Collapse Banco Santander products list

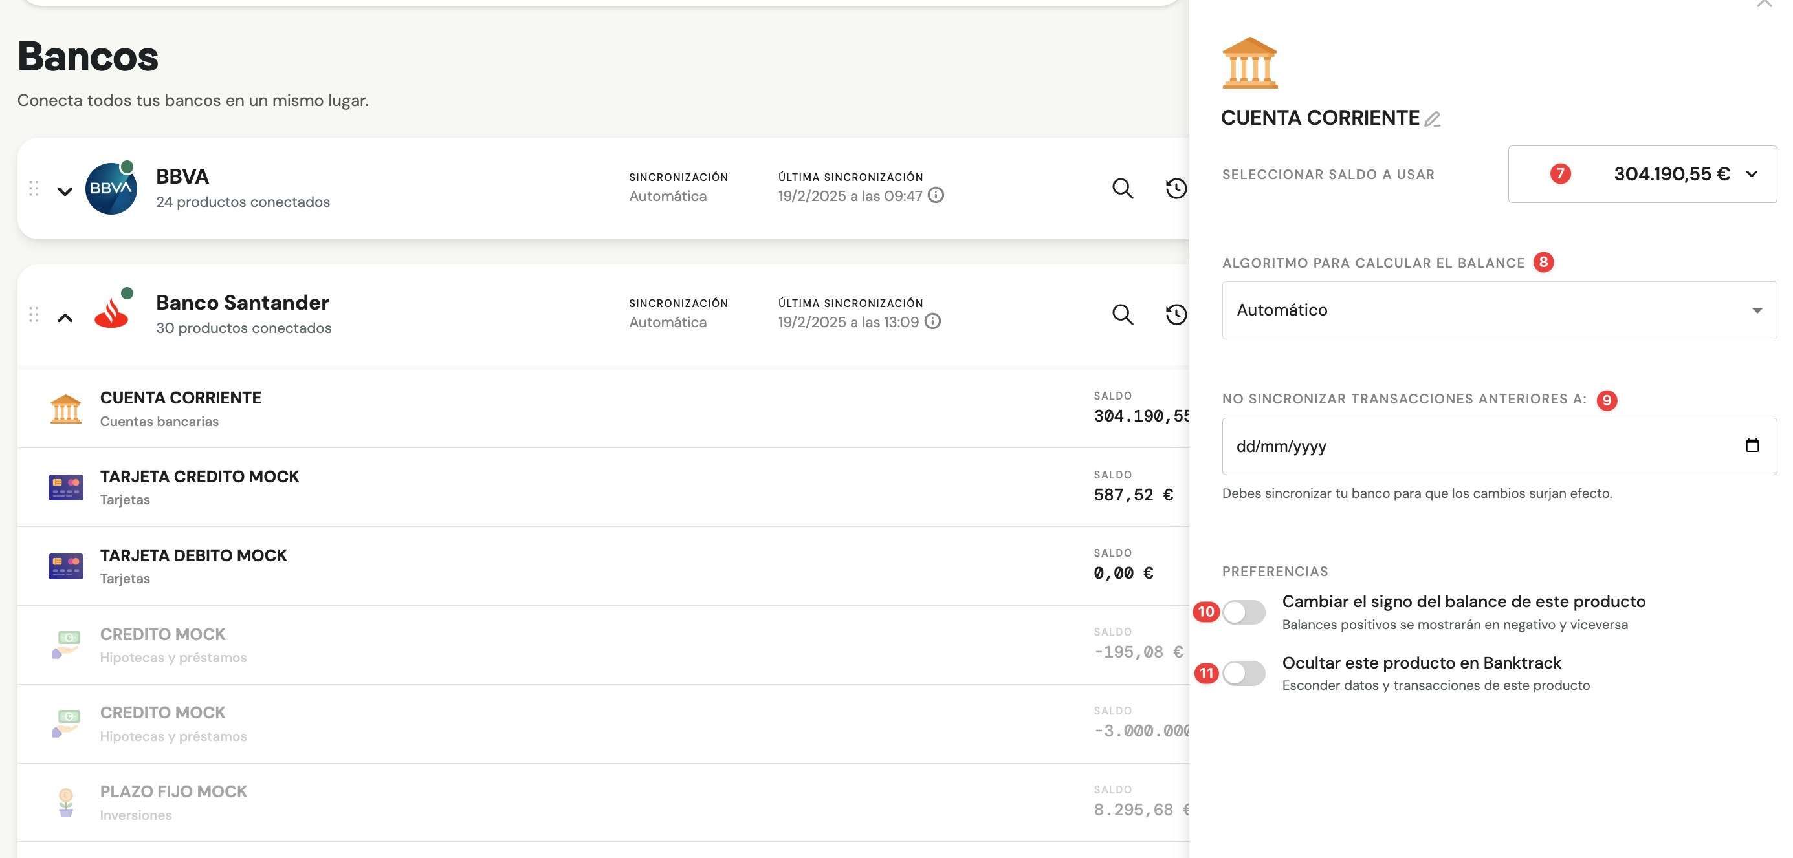click(65, 317)
